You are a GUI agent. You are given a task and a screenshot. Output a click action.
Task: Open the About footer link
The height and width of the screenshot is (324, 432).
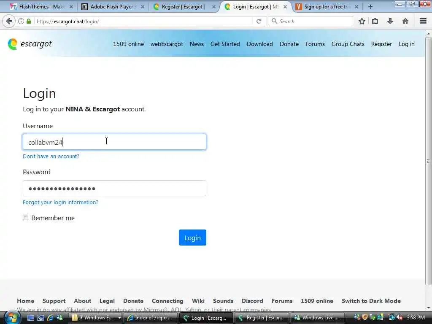[82, 301]
